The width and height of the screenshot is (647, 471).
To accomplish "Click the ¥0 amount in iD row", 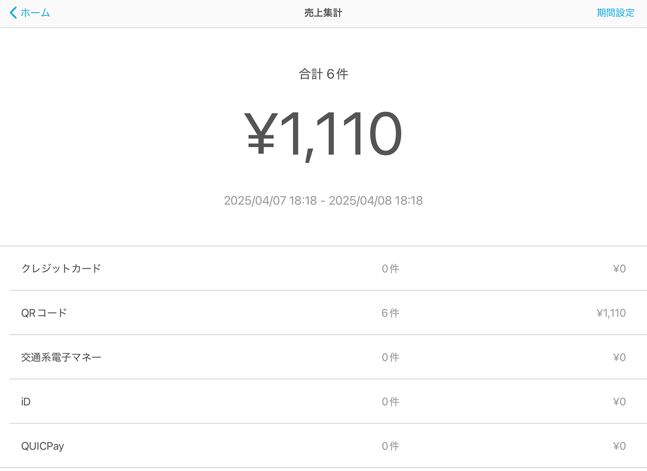I will click(619, 402).
